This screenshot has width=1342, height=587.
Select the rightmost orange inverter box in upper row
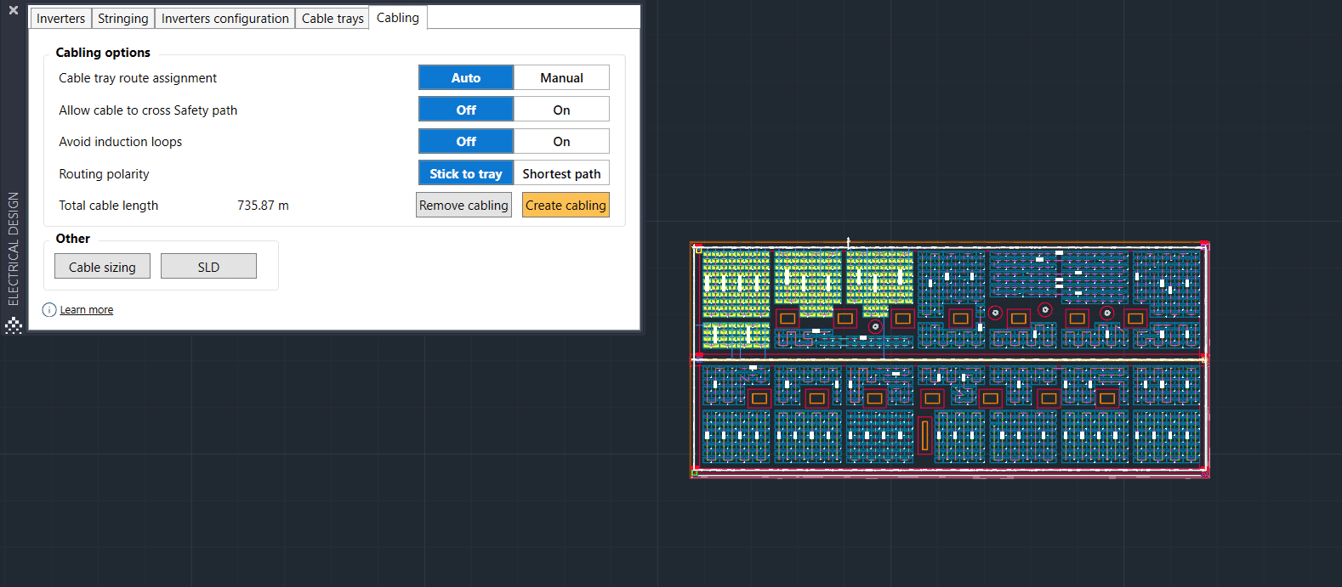point(1134,319)
